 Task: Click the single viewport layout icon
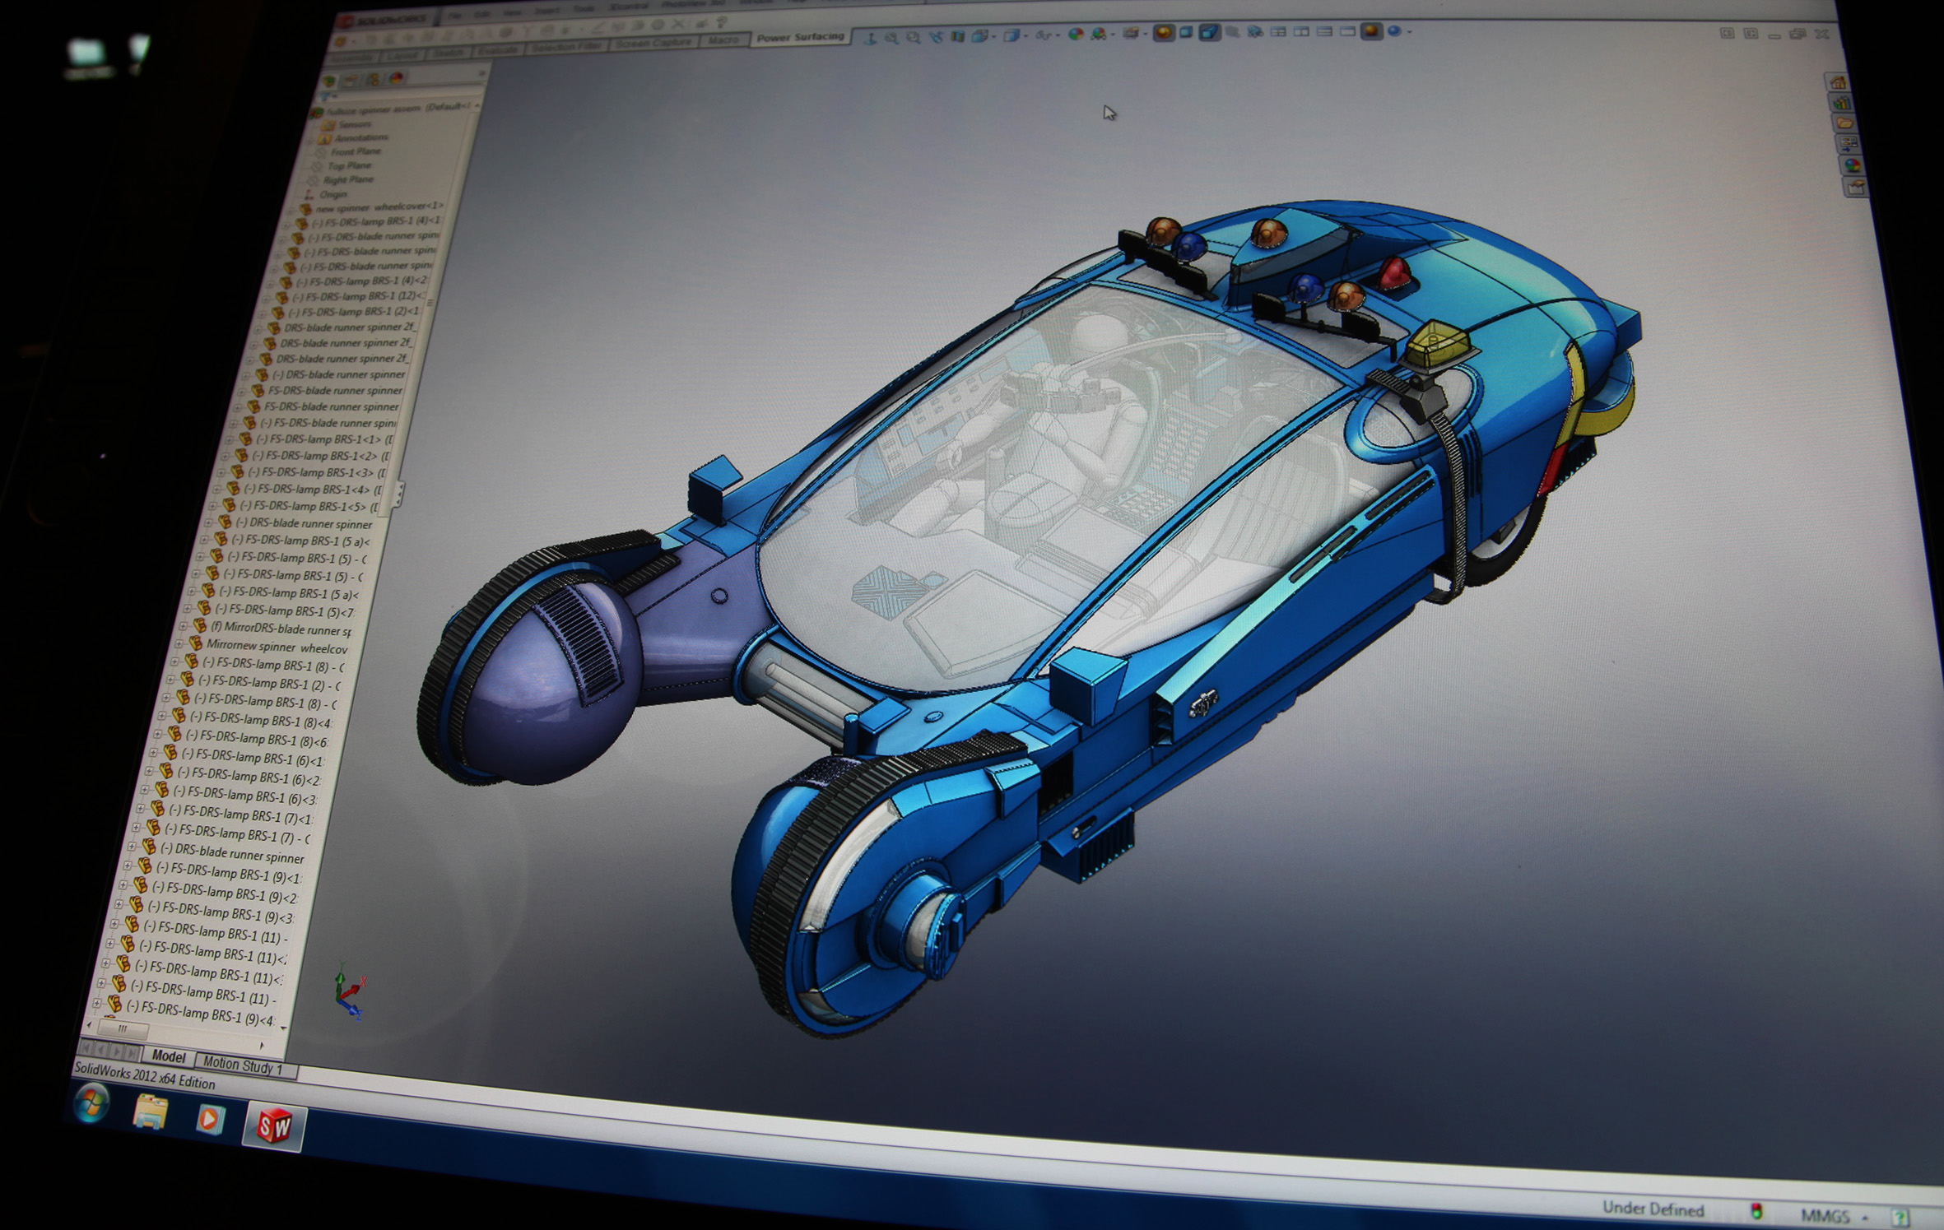point(1347,32)
